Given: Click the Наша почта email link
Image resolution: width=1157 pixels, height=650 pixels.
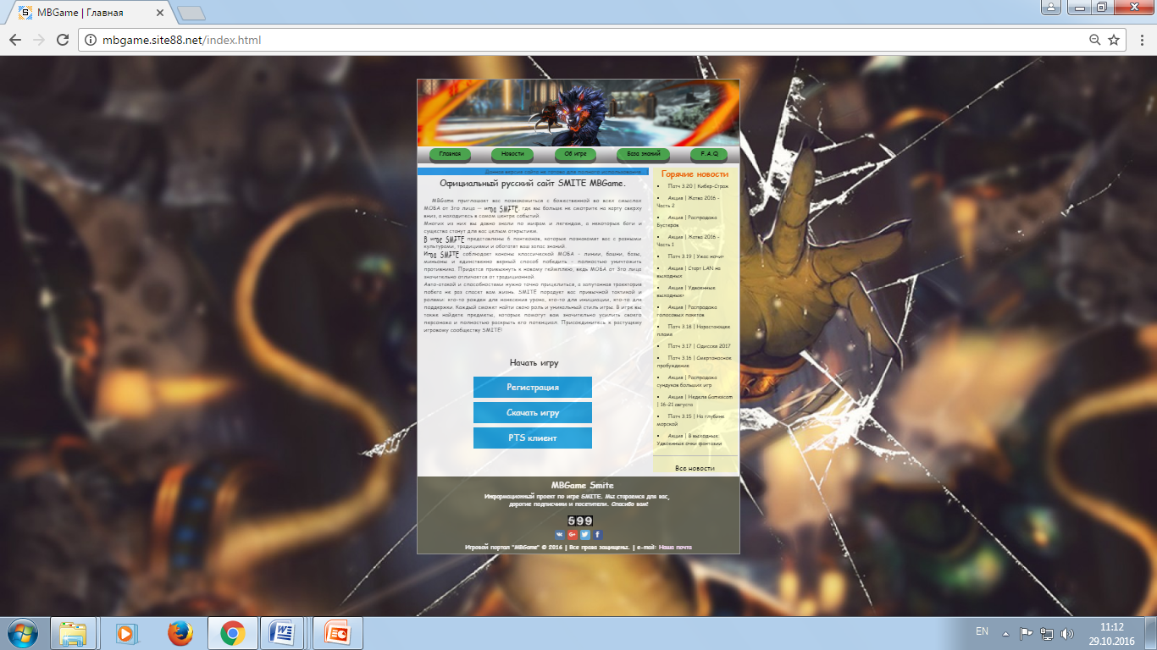Looking at the screenshot, I should coord(675,547).
